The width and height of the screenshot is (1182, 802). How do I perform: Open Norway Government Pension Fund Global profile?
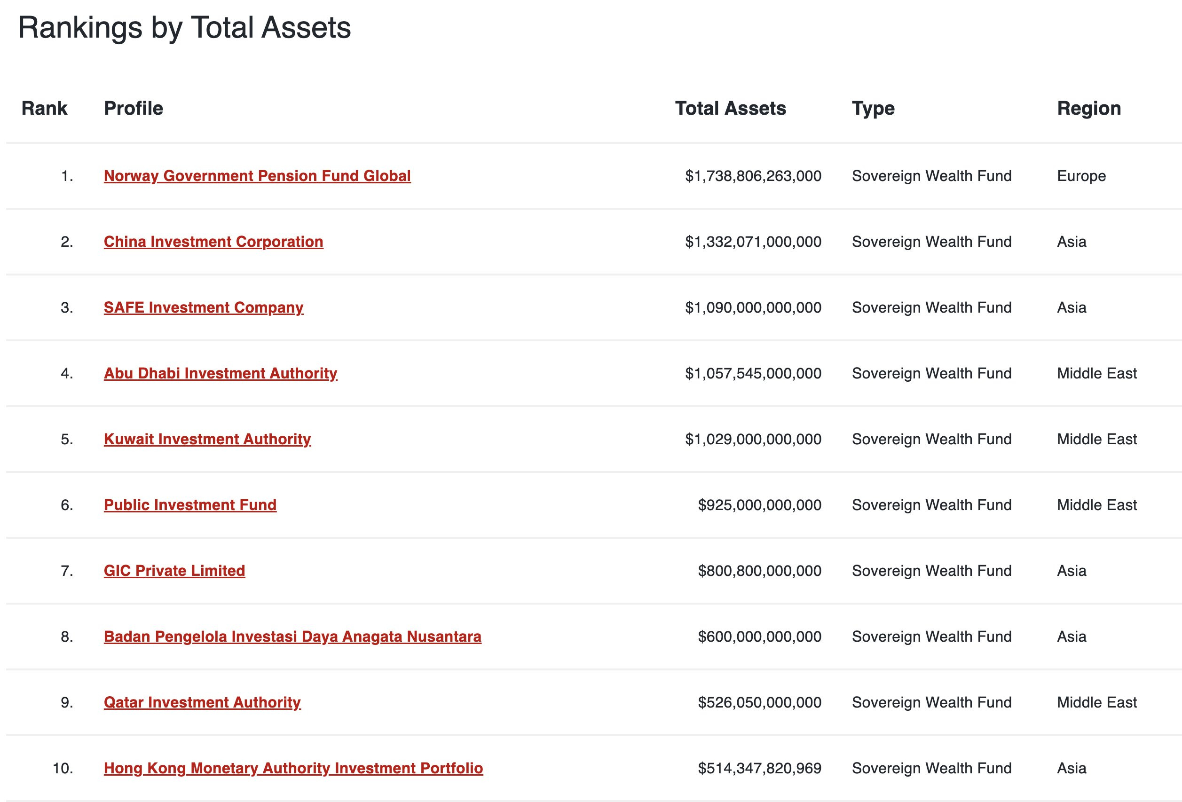click(x=257, y=176)
